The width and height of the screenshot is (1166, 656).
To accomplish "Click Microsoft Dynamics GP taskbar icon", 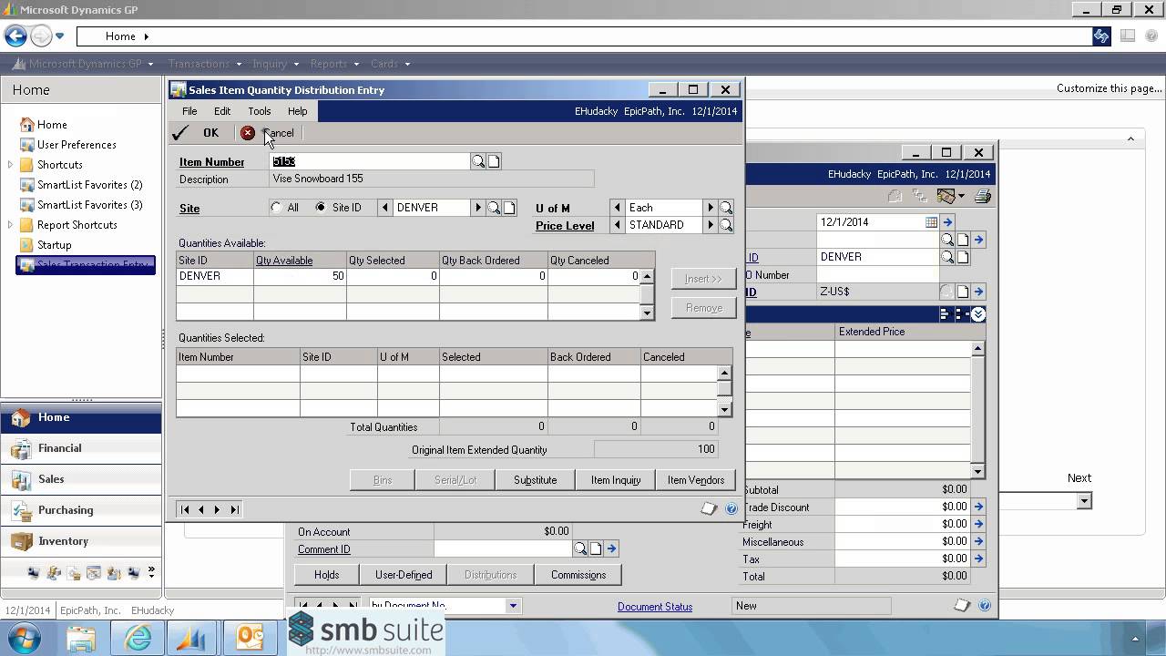I will (x=193, y=637).
